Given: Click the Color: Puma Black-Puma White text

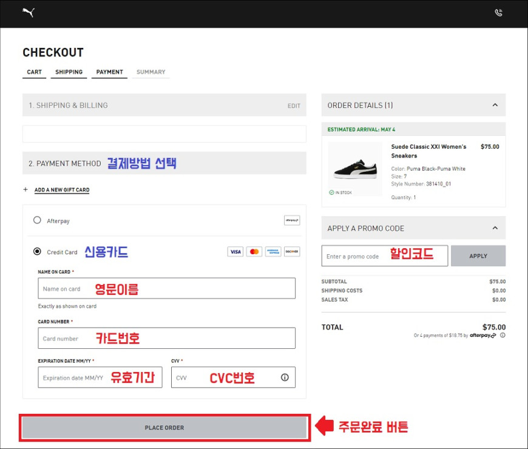Looking at the screenshot, I should (x=428, y=169).
